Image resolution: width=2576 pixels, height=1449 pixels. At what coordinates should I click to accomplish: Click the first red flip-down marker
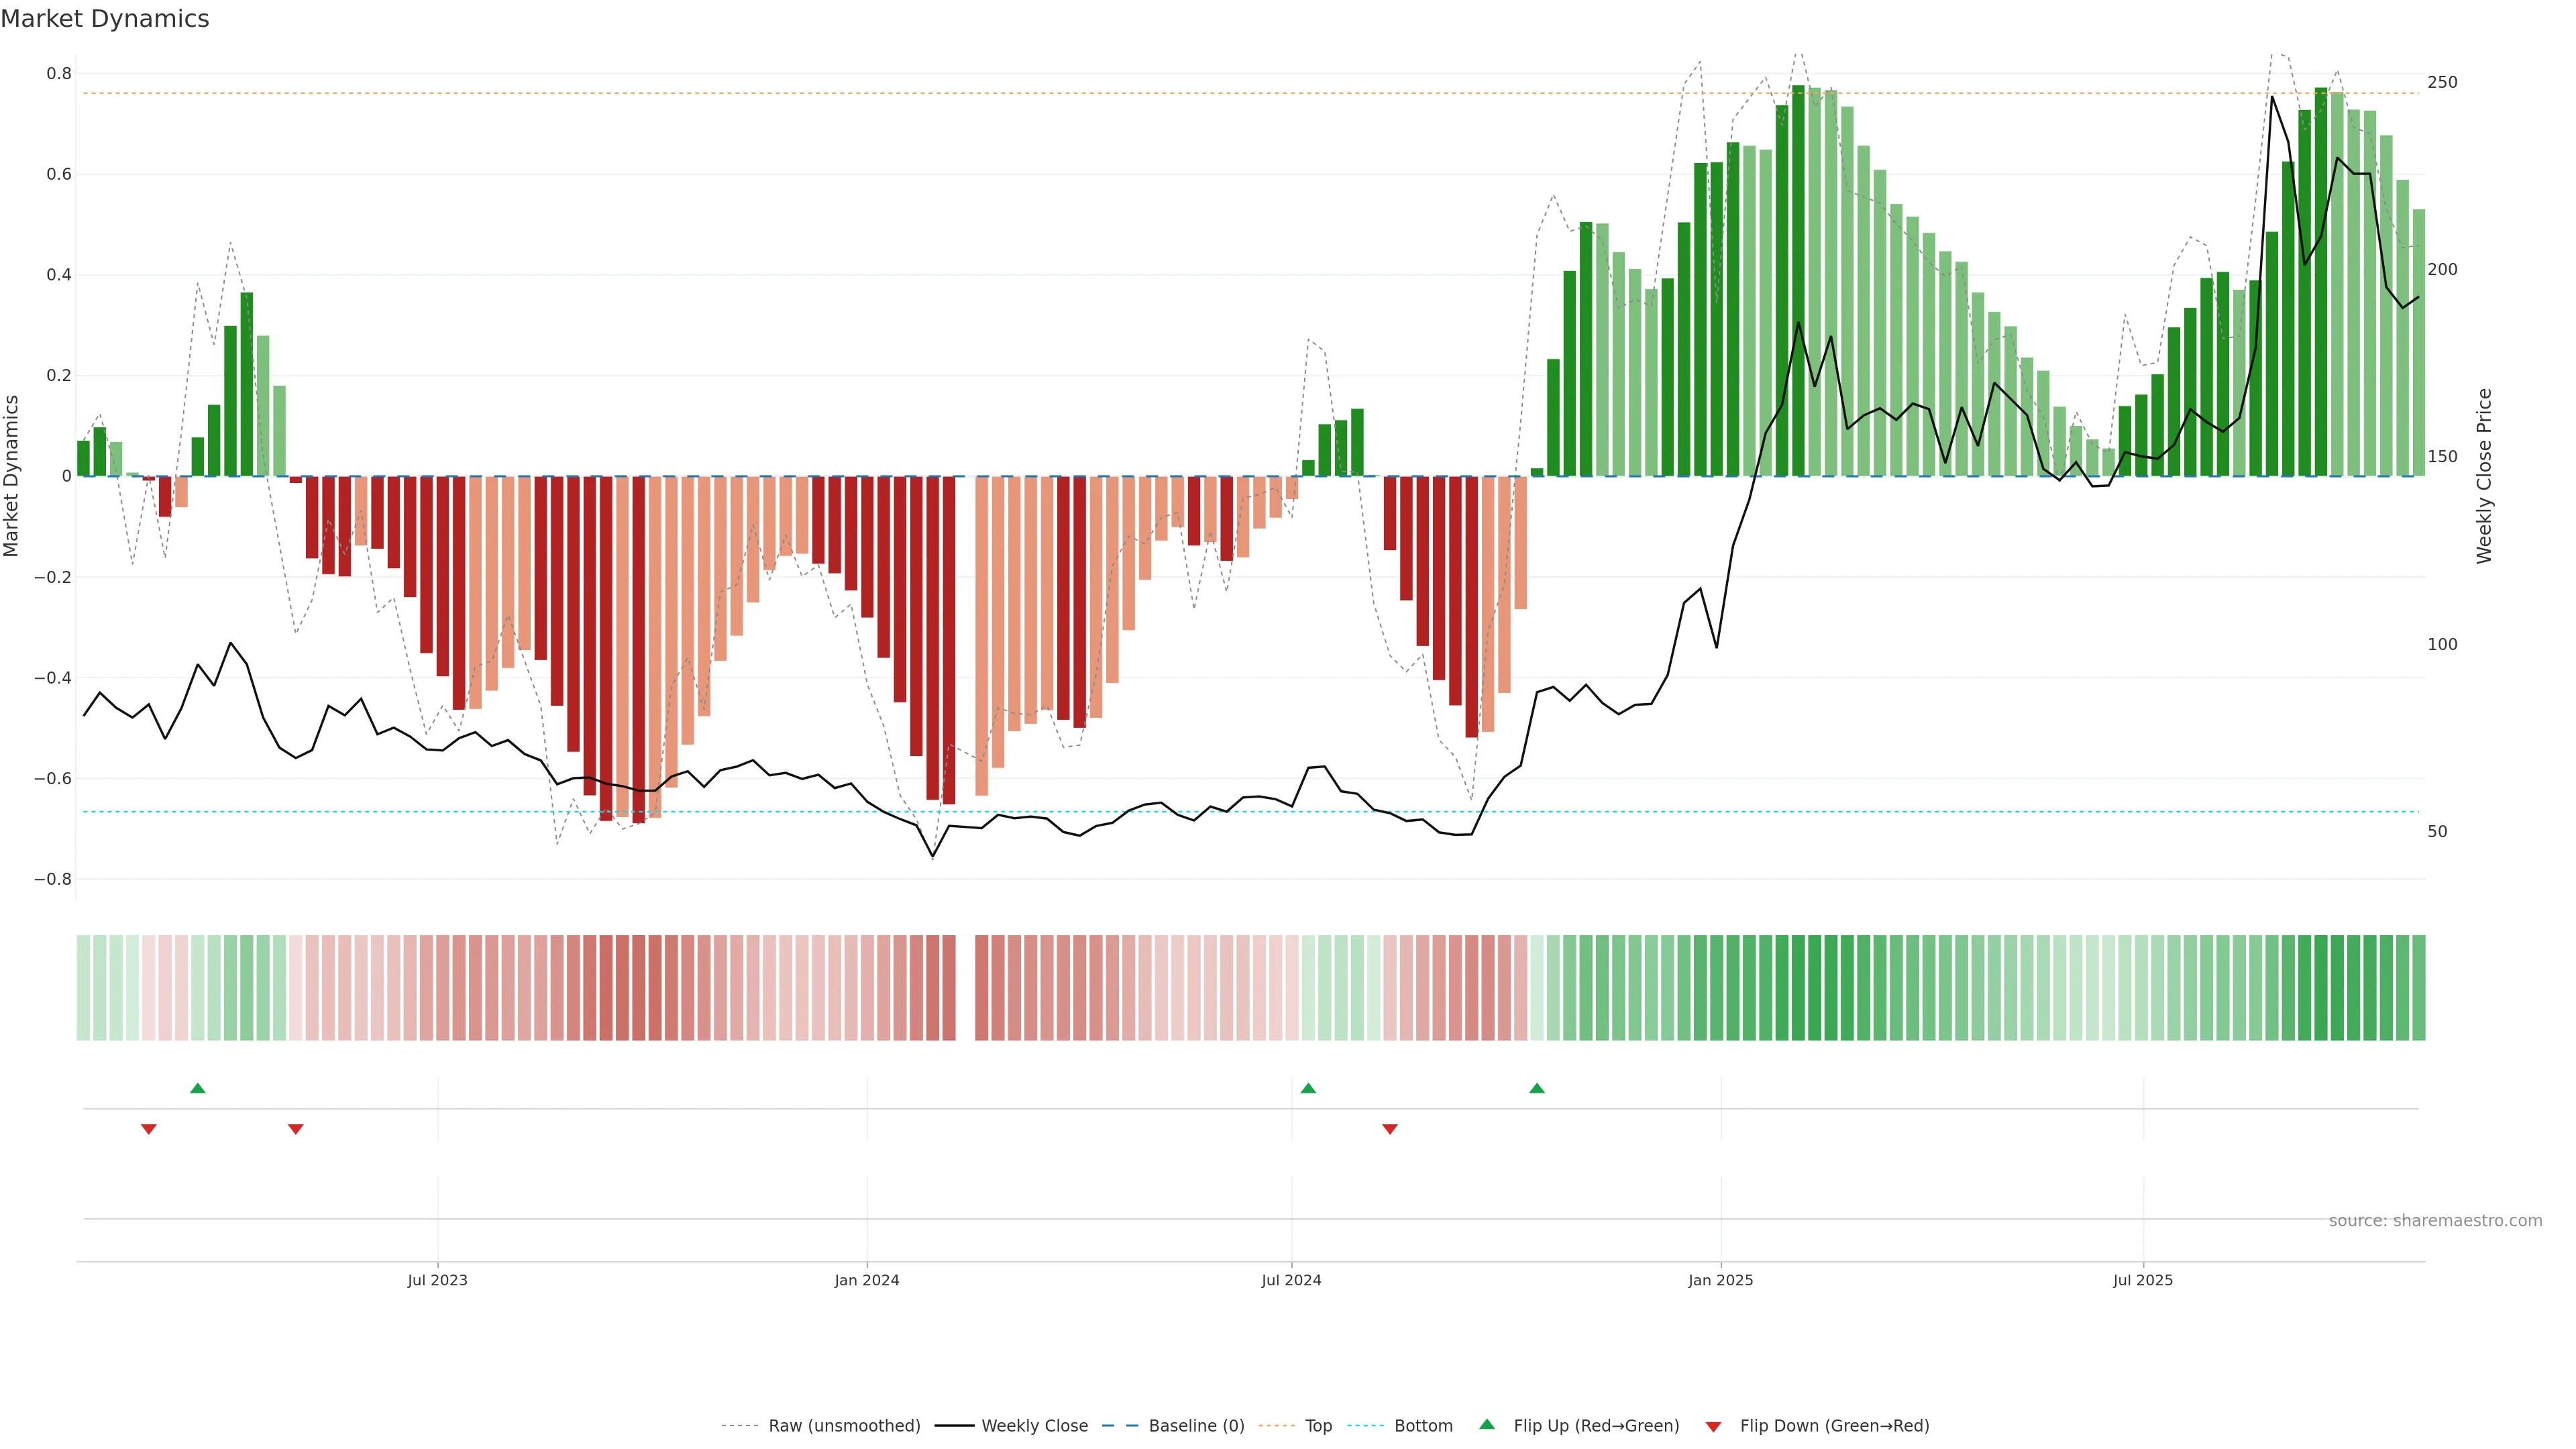(x=149, y=1129)
